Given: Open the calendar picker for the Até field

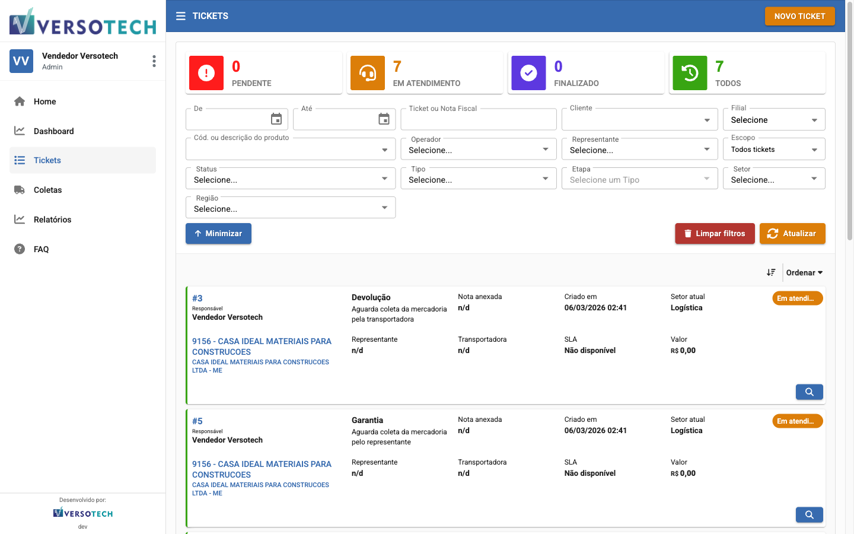Looking at the screenshot, I should pos(384,119).
